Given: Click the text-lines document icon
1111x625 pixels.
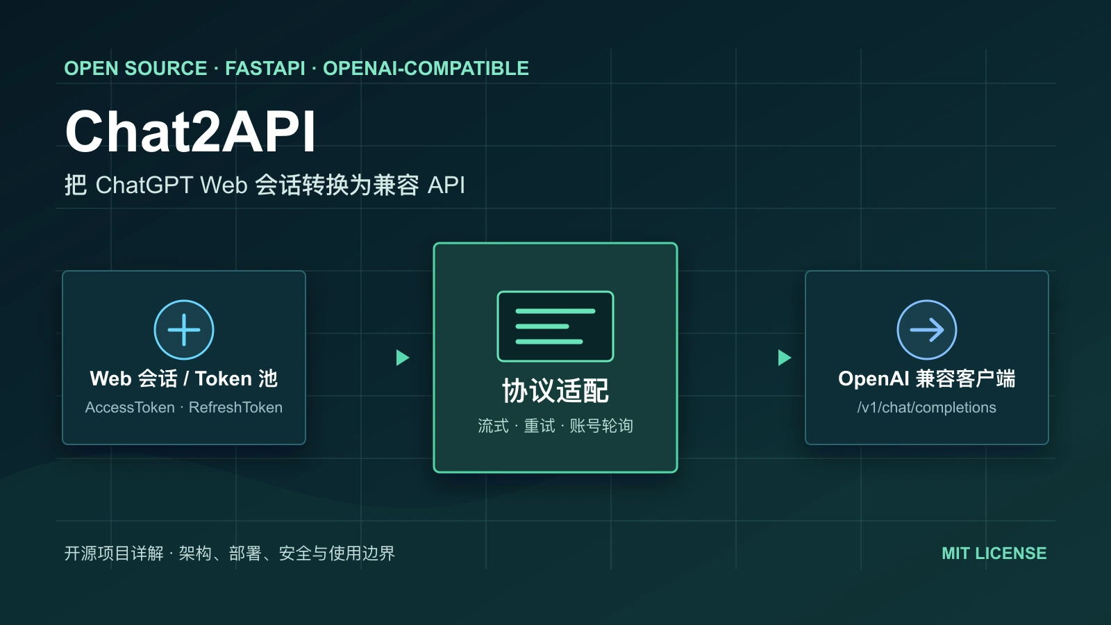Looking at the screenshot, I should coord(555,326).
